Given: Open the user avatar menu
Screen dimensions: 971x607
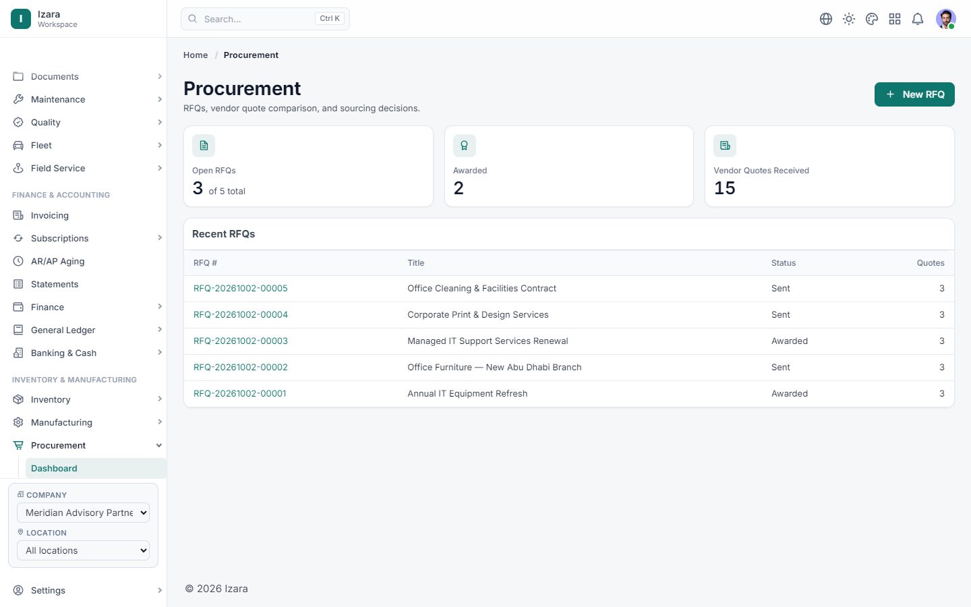Looking at the screenshot, I should [946, 19].
